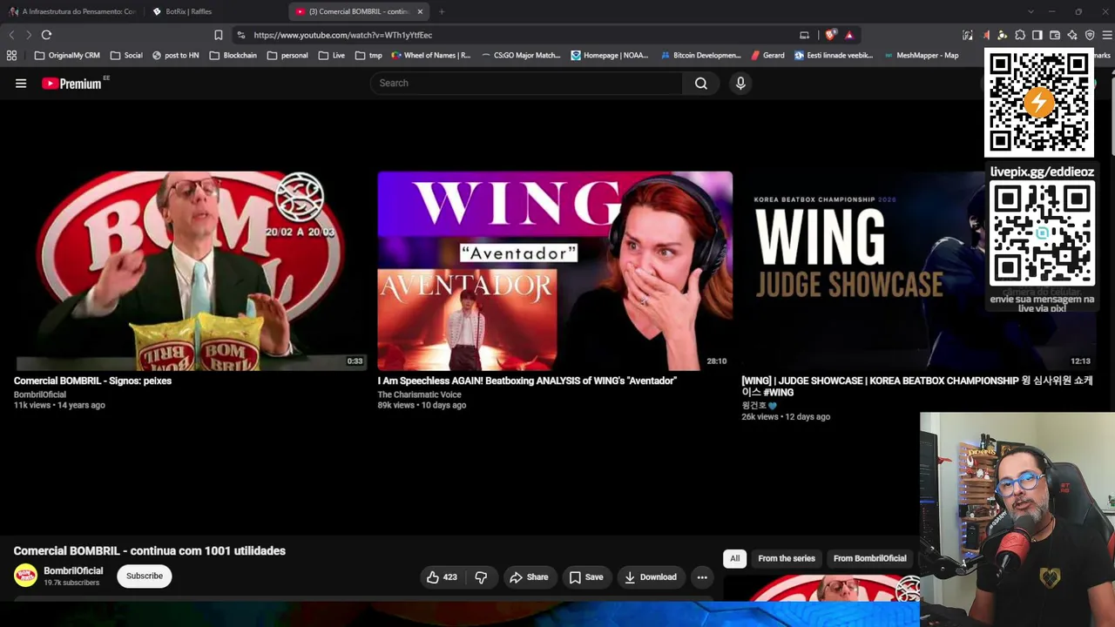Download the video
The height and width of the screenshot is (627, 1115).
coord(650,577)
